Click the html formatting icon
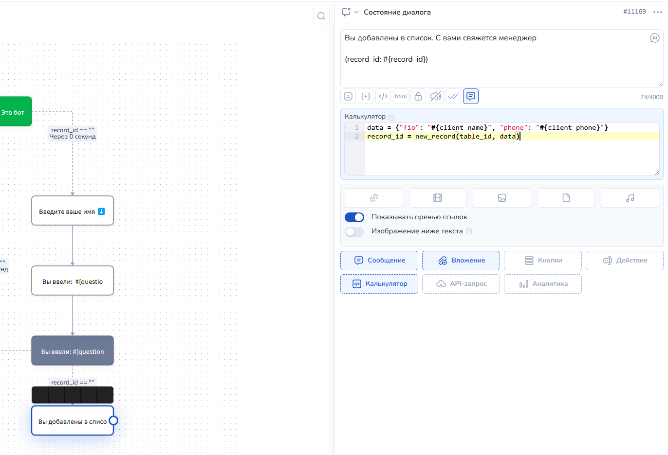 point(401,96)
